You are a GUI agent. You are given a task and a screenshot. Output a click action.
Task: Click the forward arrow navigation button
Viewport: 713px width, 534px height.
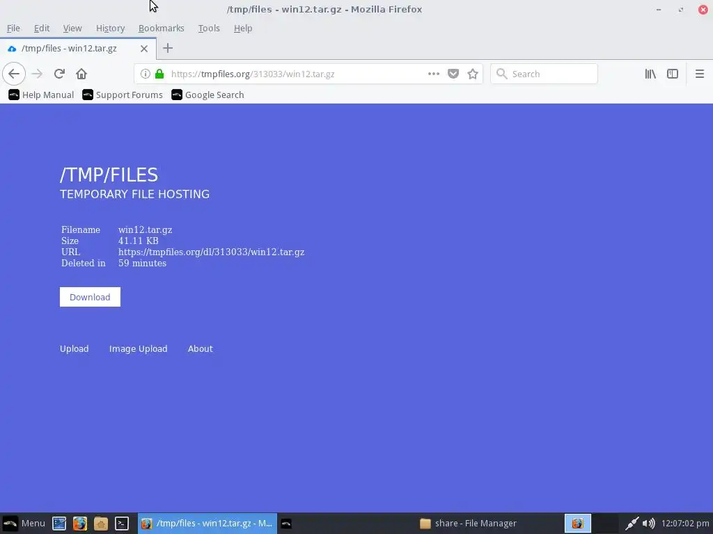click(37, 74)
